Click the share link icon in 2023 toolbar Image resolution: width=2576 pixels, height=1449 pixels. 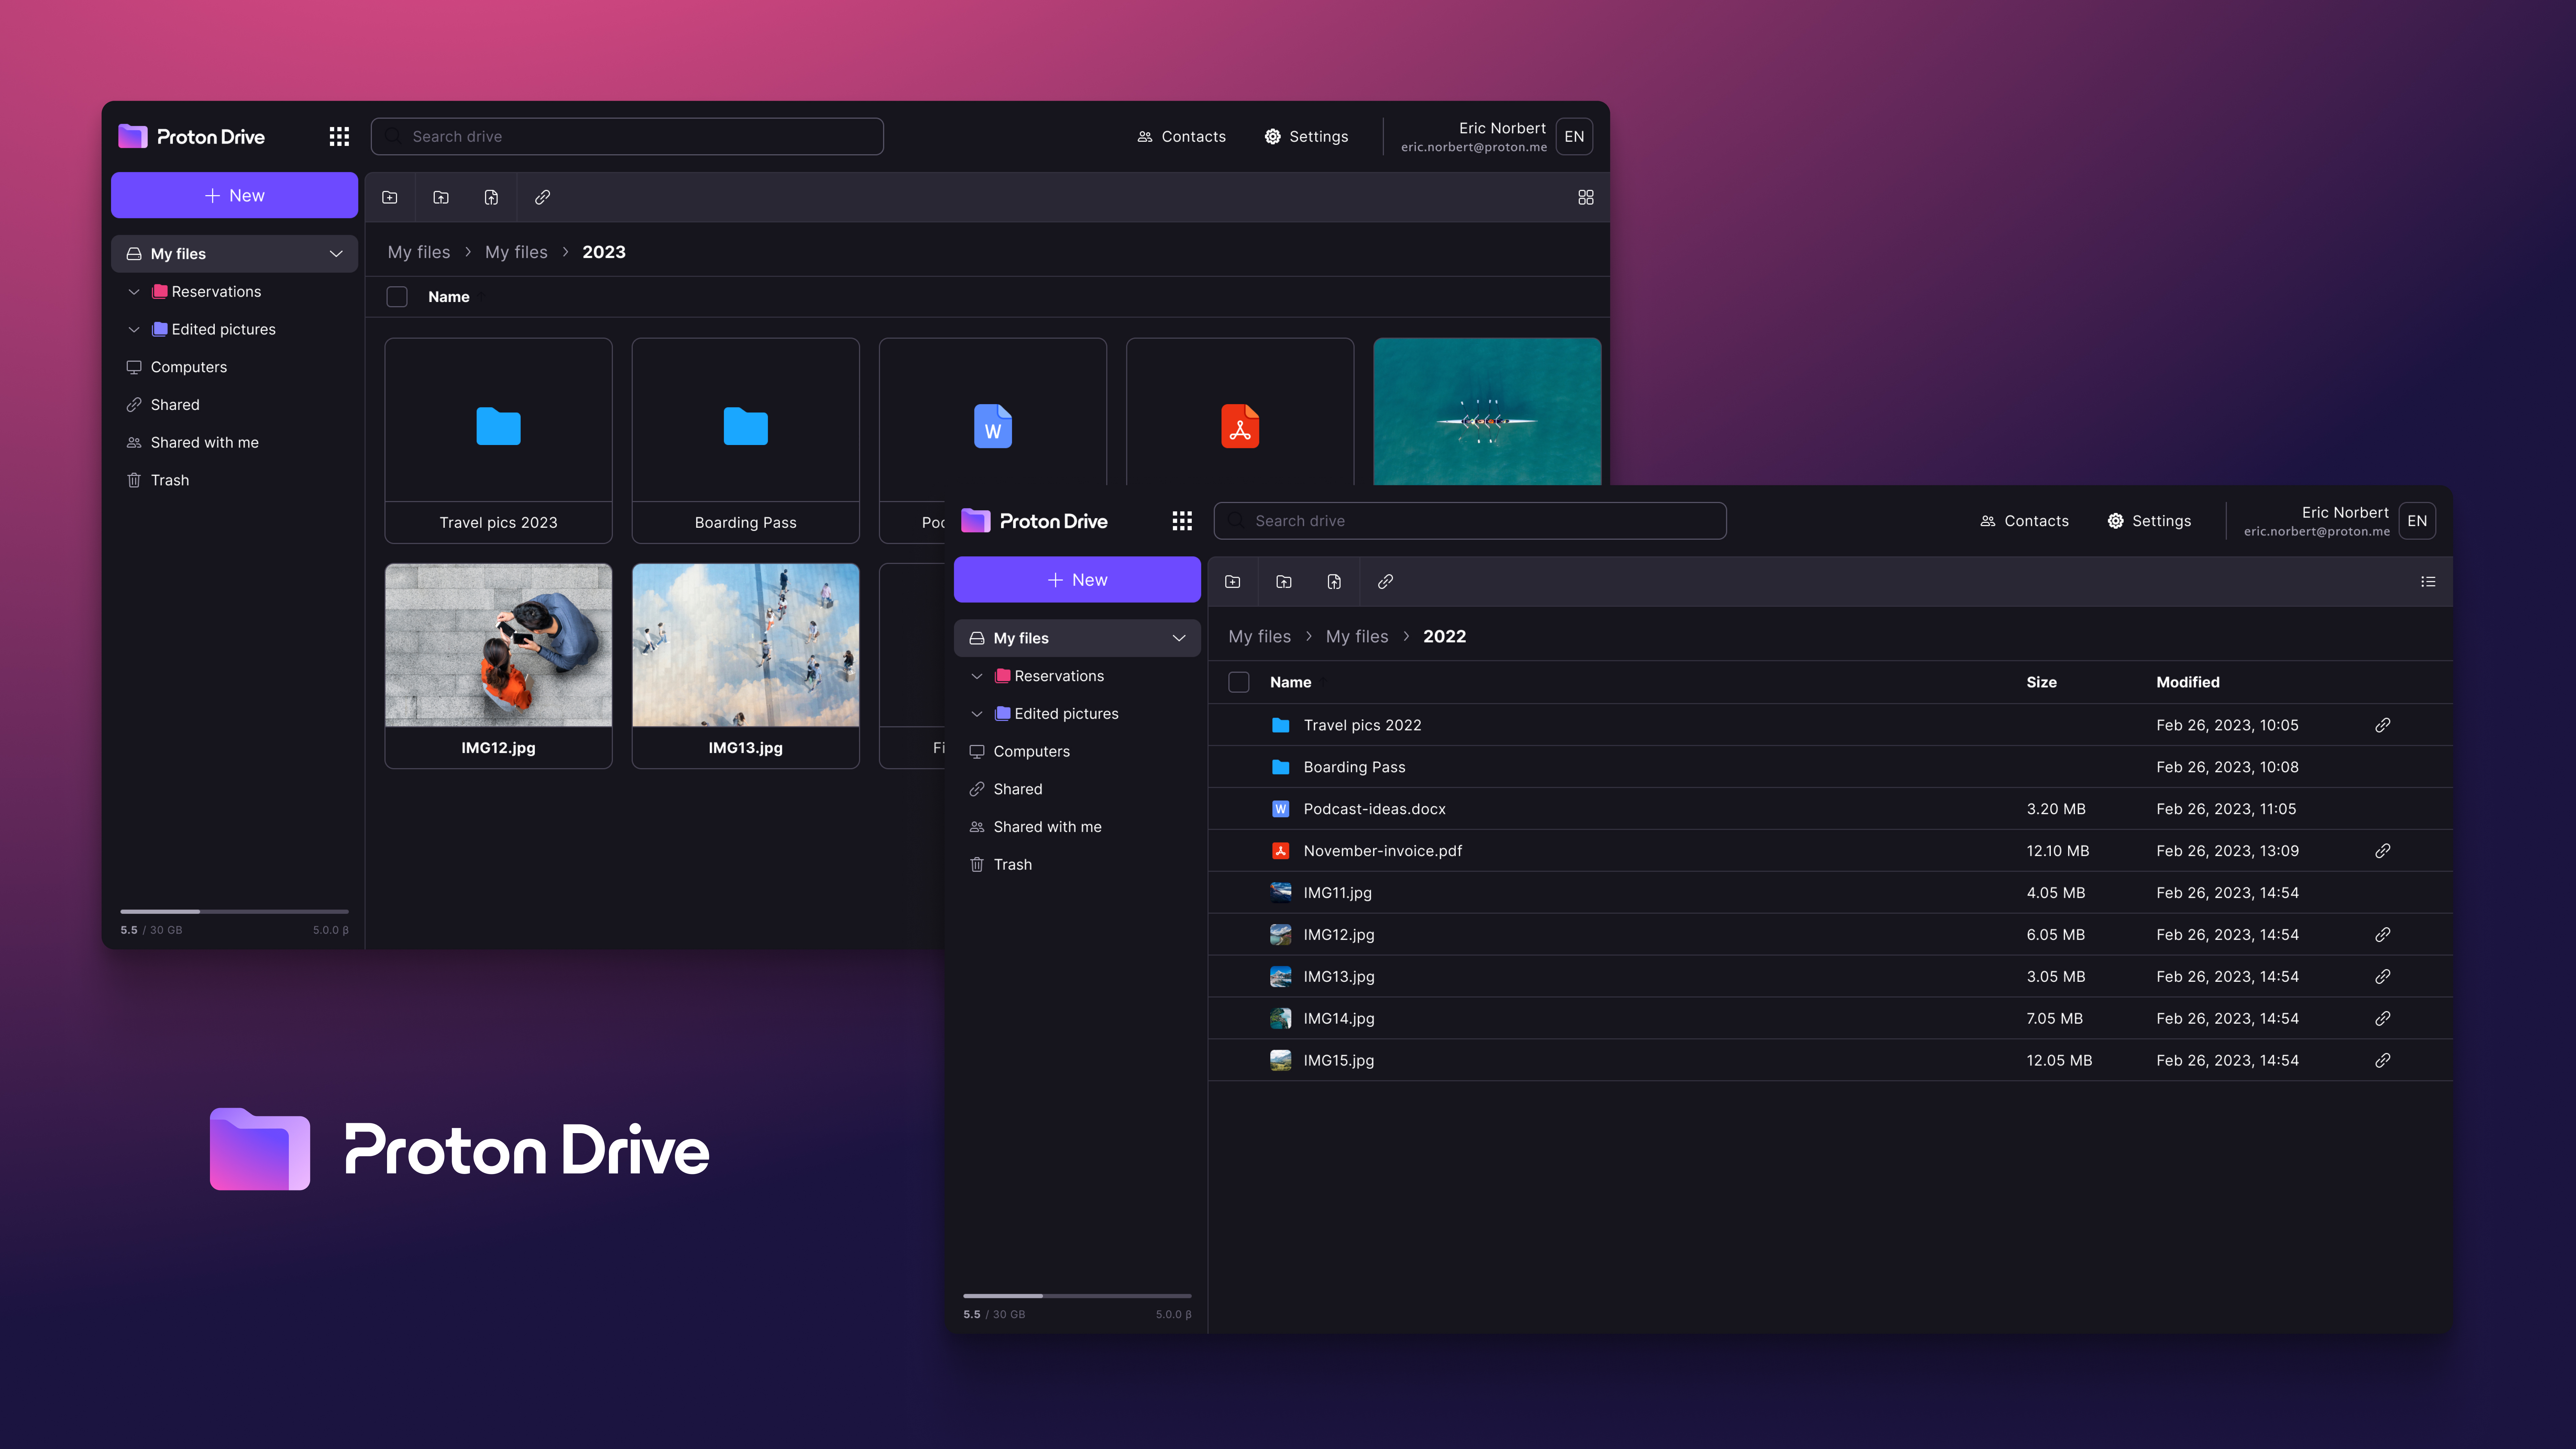click(x=542, y=197)
